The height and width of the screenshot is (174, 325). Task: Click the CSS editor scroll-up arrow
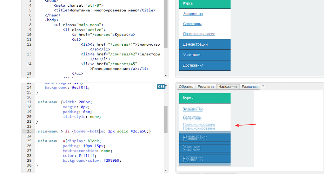[166, 85]
